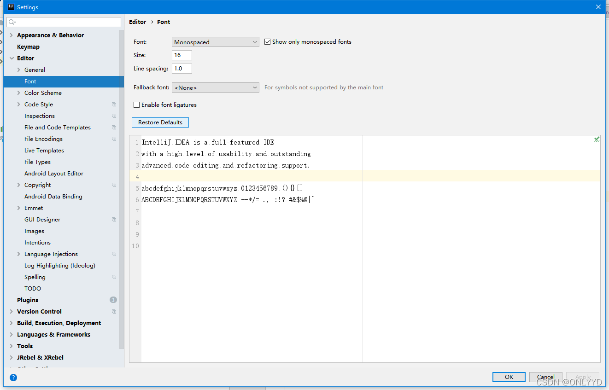Click the OK button
This screenshot has height=390, width=609.
click(509, 377)
